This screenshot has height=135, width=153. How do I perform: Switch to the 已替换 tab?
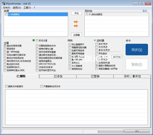(95, 76)
